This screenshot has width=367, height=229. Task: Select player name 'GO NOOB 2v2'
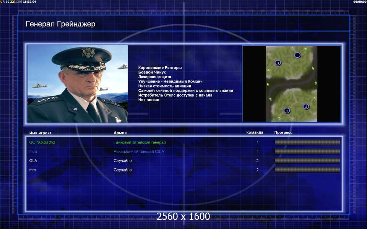pos(42,142)
